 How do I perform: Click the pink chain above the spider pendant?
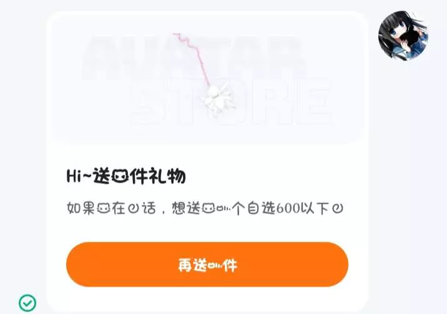[x=192, y=59]
